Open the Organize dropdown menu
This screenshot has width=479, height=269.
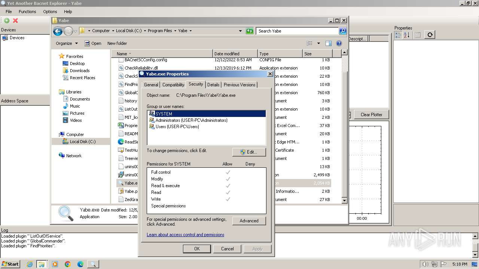click(x=67, y=43)
